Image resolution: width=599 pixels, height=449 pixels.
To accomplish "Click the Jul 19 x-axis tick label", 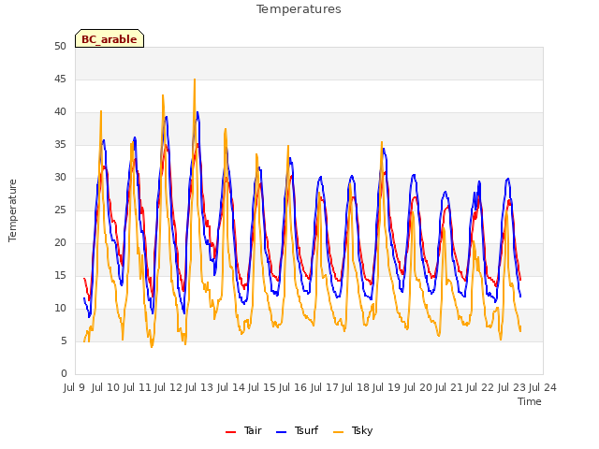I will pos(387,387).
